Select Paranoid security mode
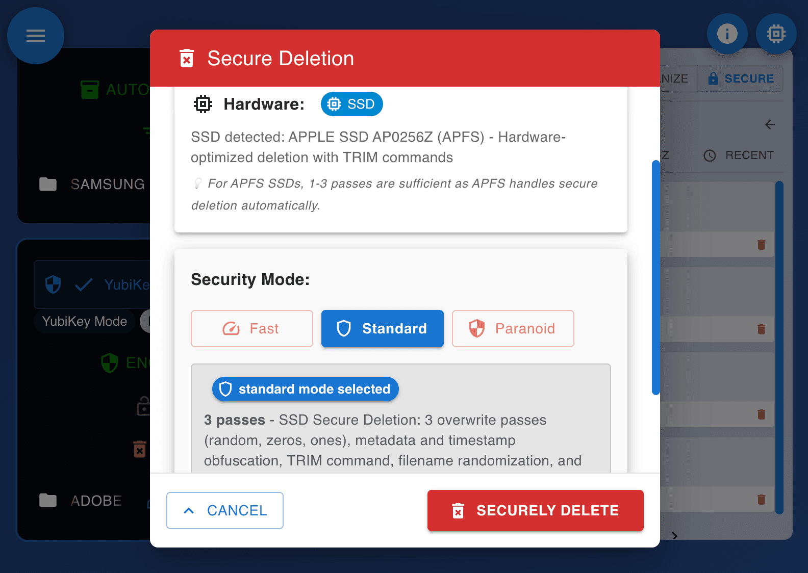The width and height of the screenshot is (808, 573). (x=513, y=329)
